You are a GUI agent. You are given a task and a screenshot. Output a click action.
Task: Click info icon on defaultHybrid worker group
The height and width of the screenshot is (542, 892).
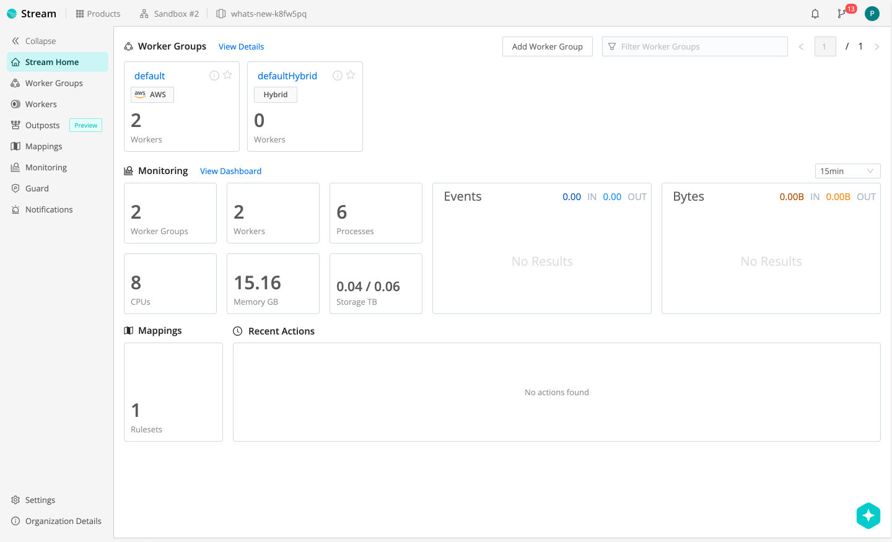pyautogui.click(x=338, y=76)
